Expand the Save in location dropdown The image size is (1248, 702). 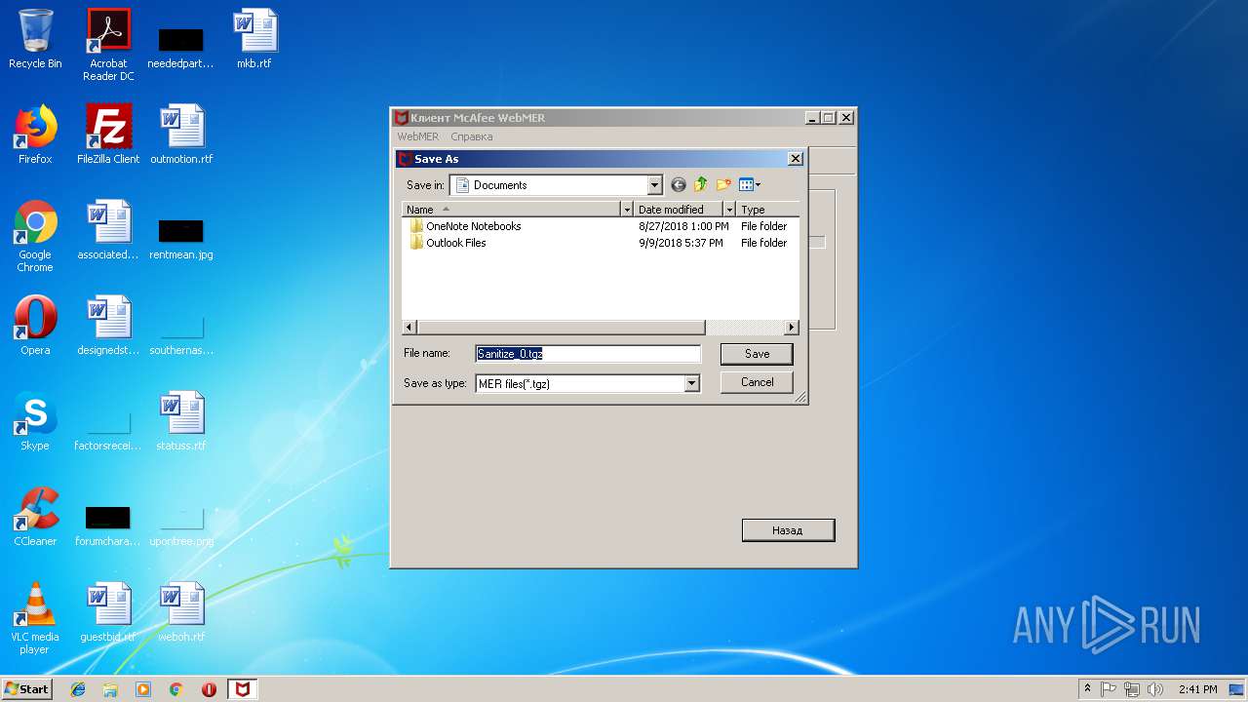[x=655, y=185]
